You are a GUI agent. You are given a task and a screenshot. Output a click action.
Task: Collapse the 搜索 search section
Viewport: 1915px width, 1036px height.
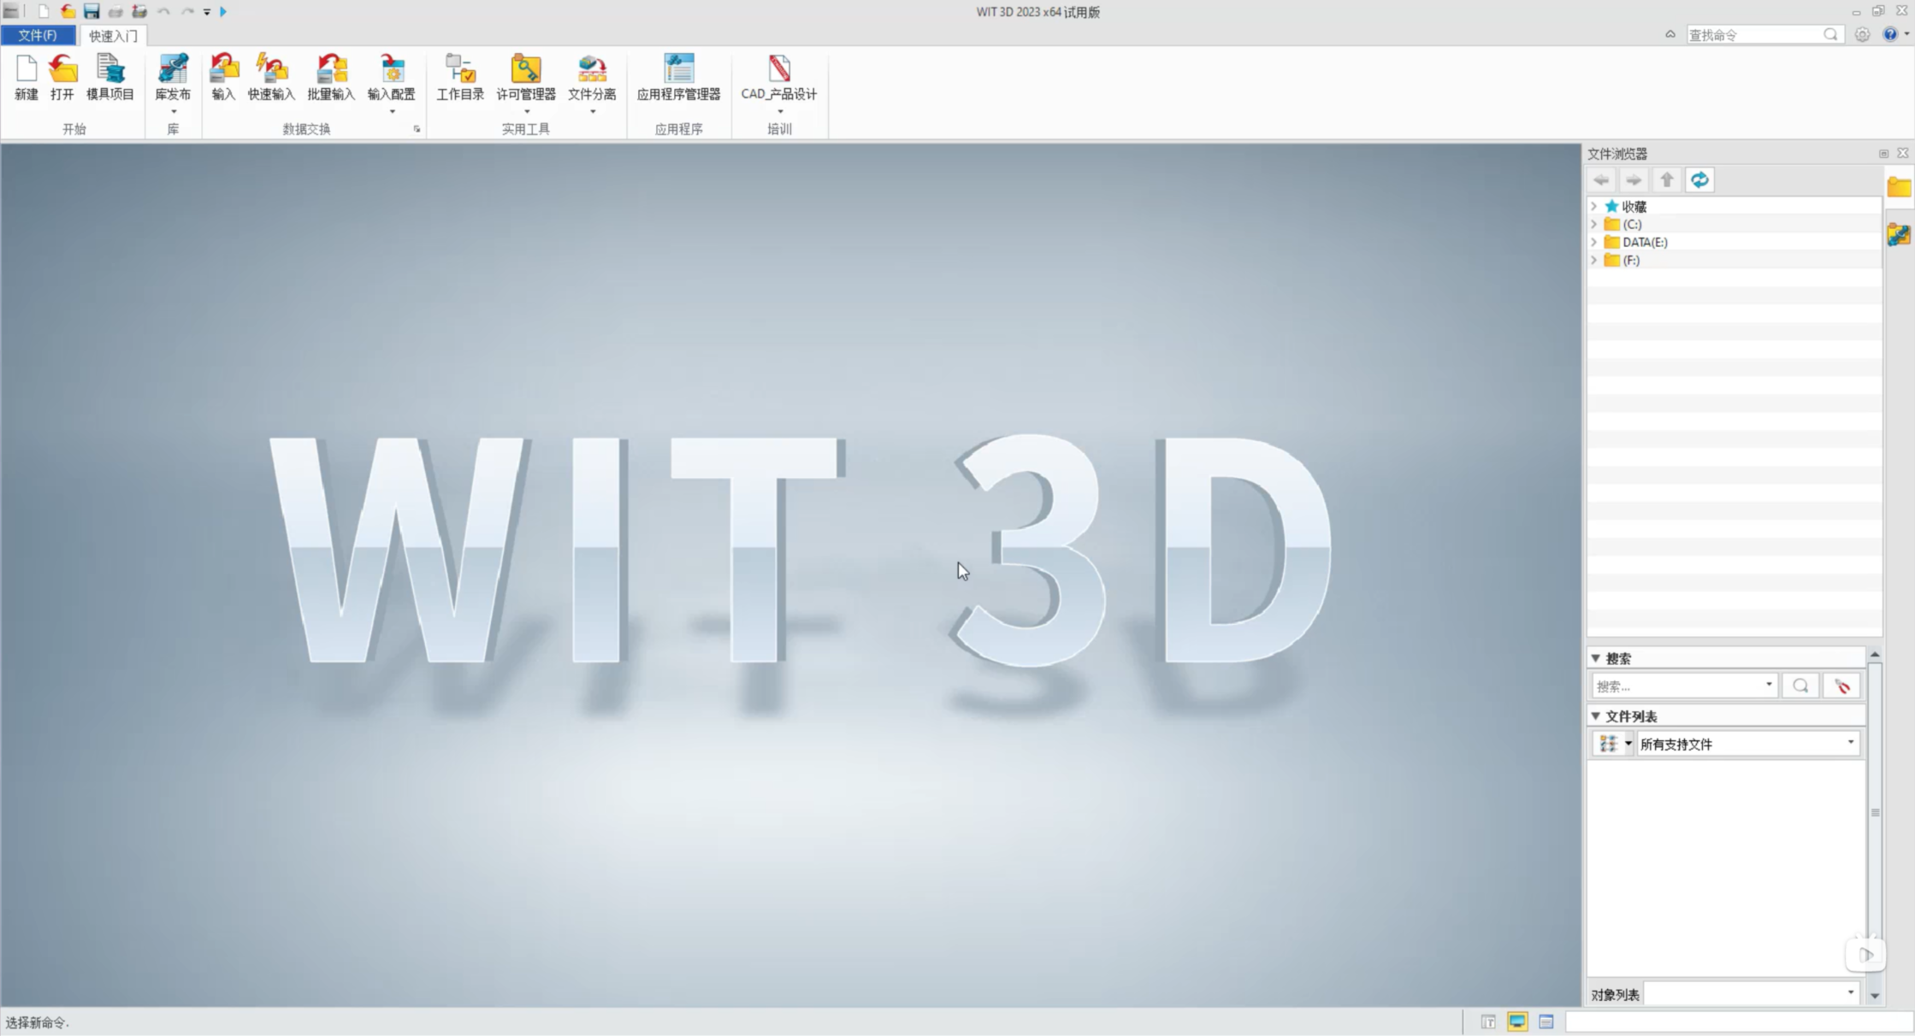click(x=1595, y=658)
